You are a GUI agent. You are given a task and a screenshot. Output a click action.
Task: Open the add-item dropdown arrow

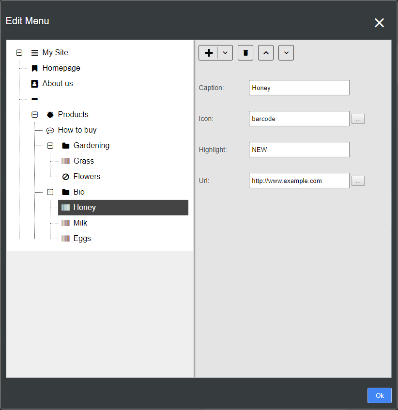tap(225, 52)
